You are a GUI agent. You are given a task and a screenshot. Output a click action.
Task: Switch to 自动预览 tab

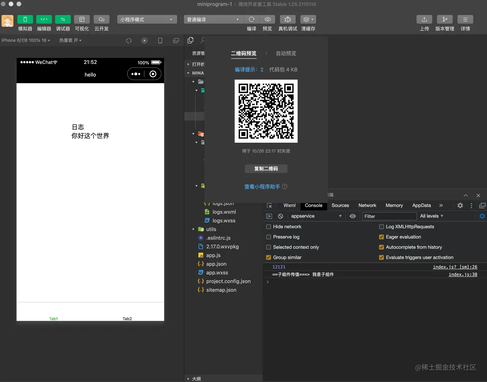[x=286, y=53]
